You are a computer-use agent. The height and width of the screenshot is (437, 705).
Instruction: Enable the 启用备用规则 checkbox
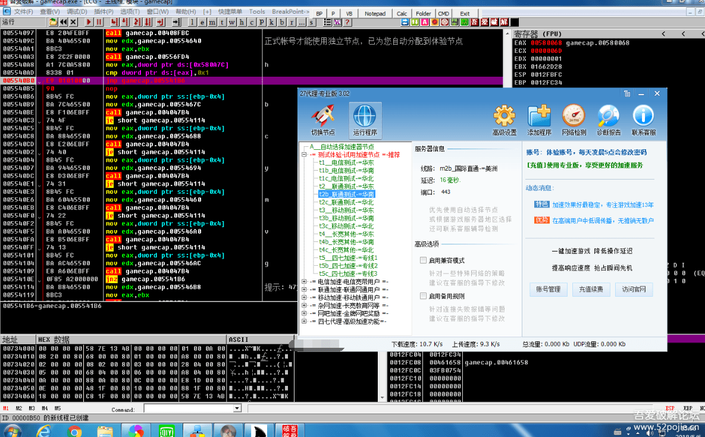point(423,296)
